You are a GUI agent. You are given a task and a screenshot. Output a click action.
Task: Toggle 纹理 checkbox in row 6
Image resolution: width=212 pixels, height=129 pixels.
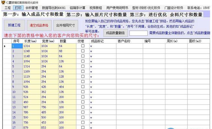(83, 71)
